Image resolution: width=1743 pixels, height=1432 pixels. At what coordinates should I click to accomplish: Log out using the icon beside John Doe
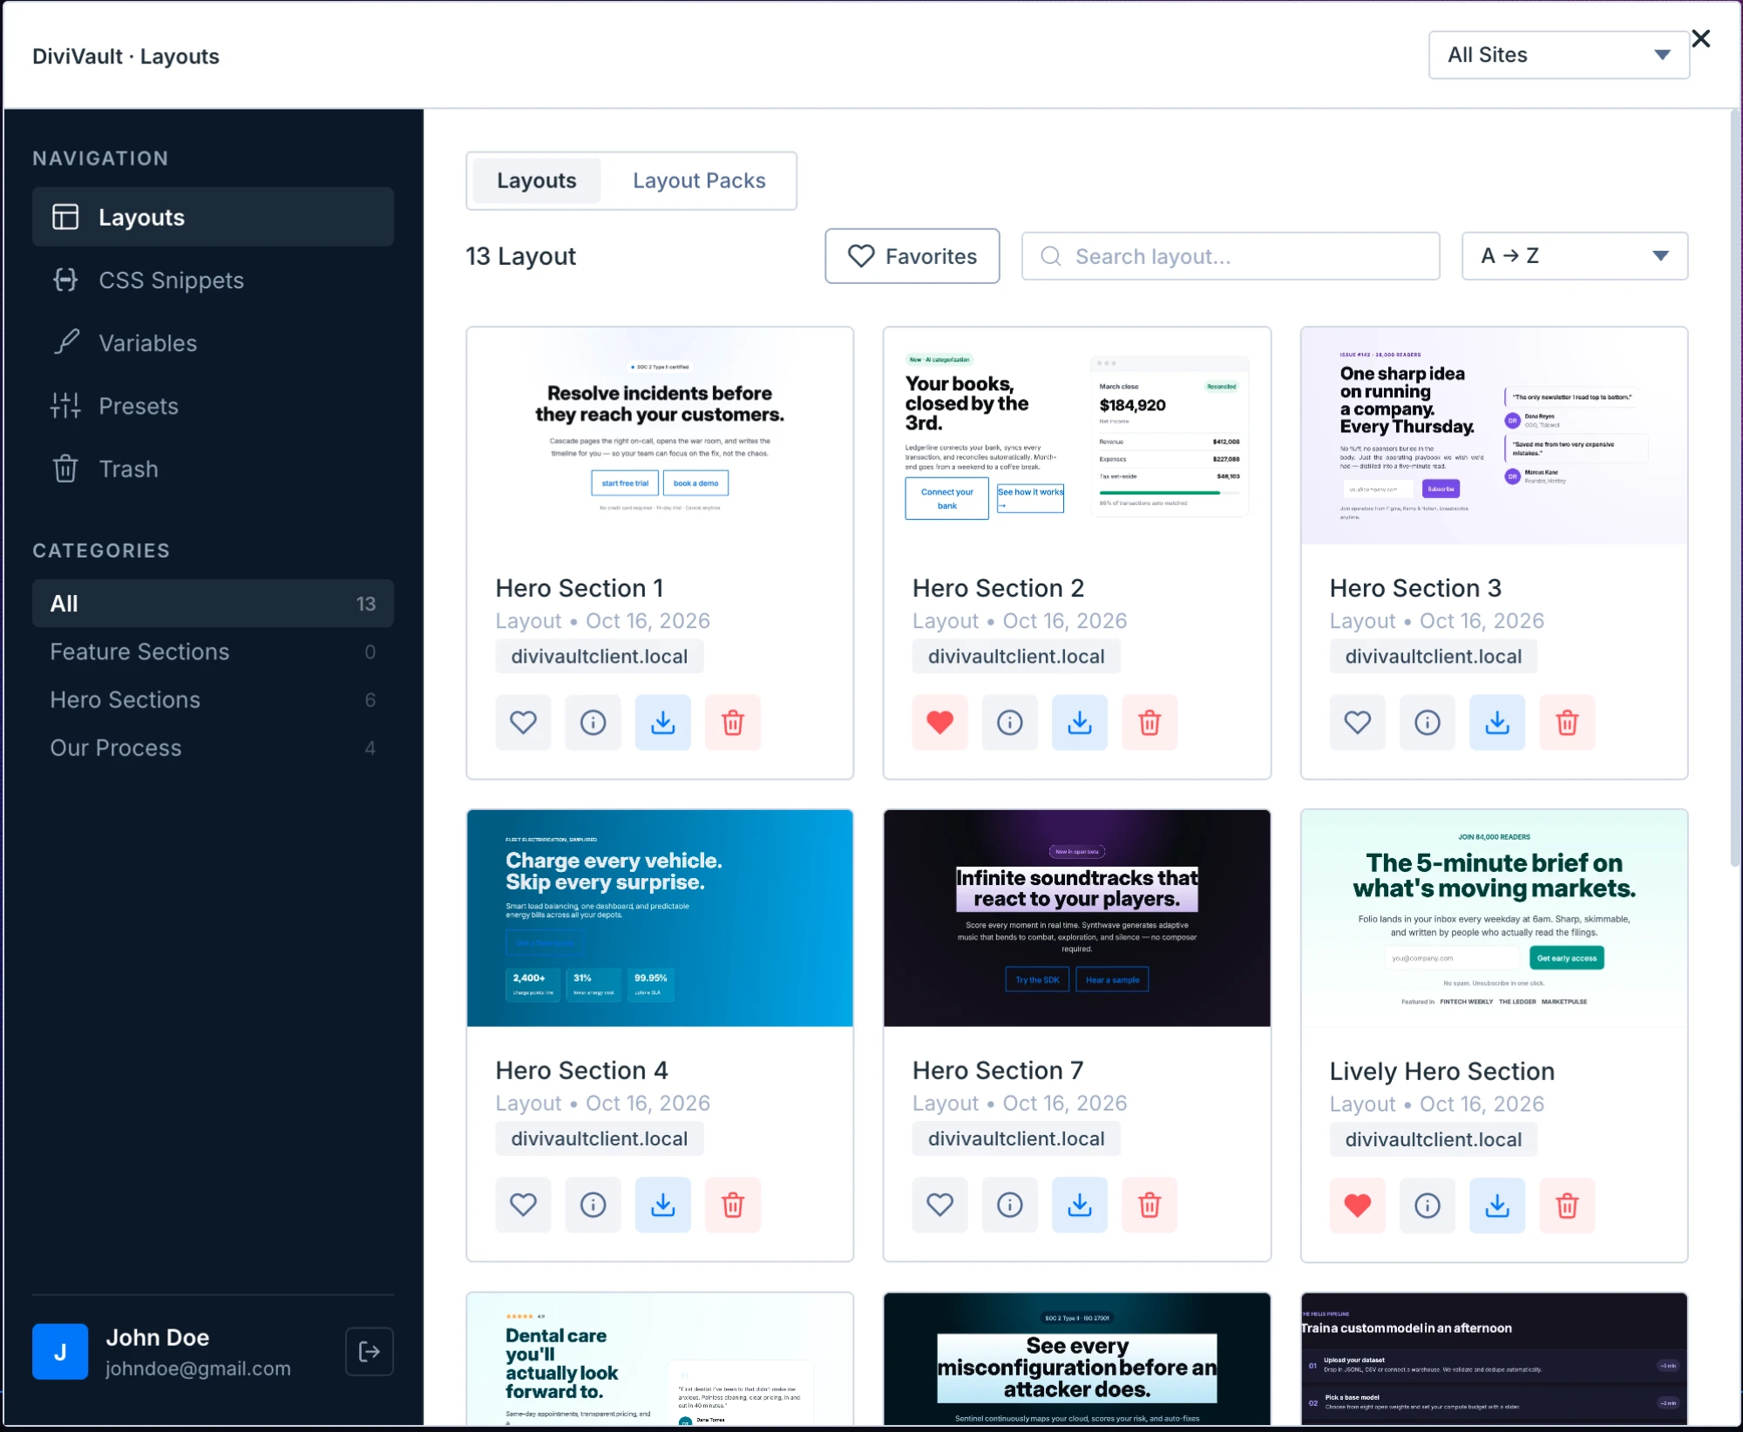(x=370, y=1352)
